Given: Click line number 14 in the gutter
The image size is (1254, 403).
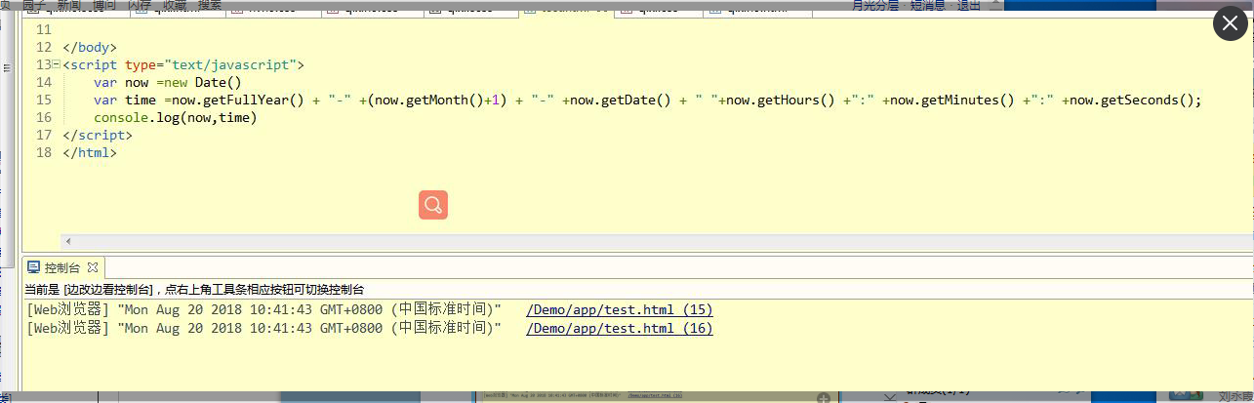Looking at the screenshot, I should tap(44, 82).
